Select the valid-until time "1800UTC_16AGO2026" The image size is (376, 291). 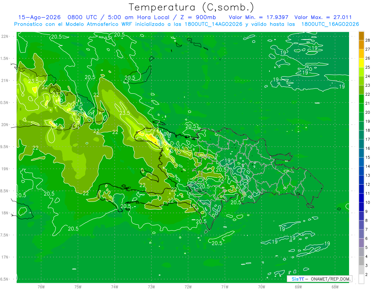click(330, 24)
